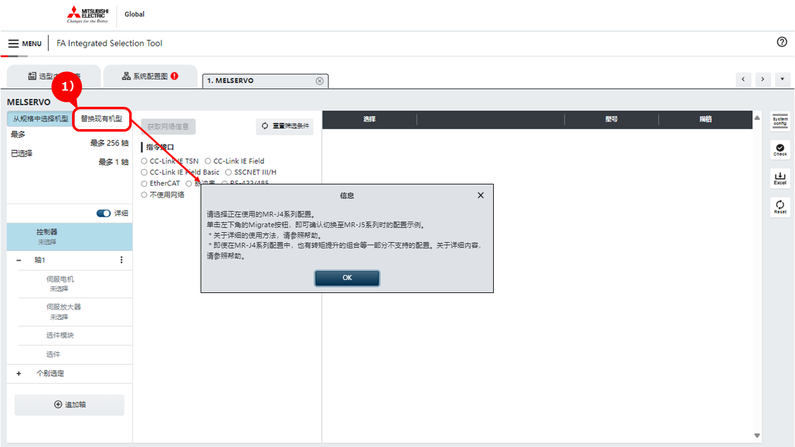
Task: Select the 控制器 row
Action: tap(70, 237)
